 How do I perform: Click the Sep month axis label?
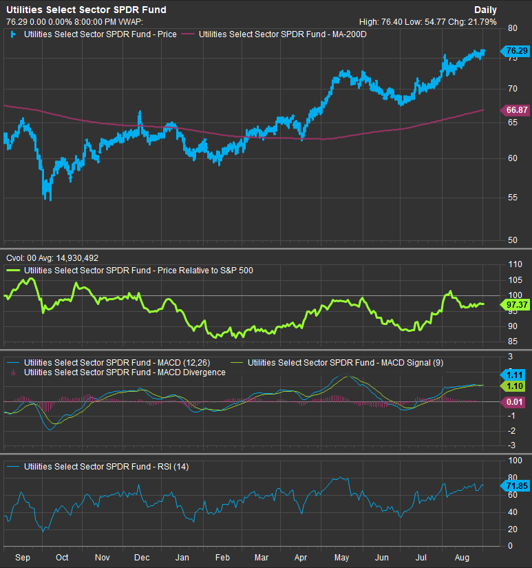(23, 558)
